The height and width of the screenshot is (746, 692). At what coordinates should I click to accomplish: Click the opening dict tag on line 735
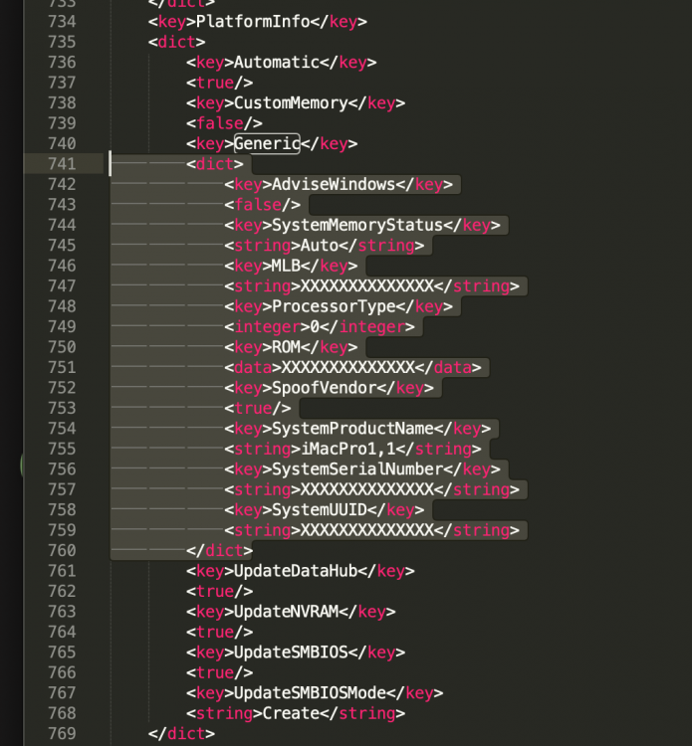(x=176, y=43)
